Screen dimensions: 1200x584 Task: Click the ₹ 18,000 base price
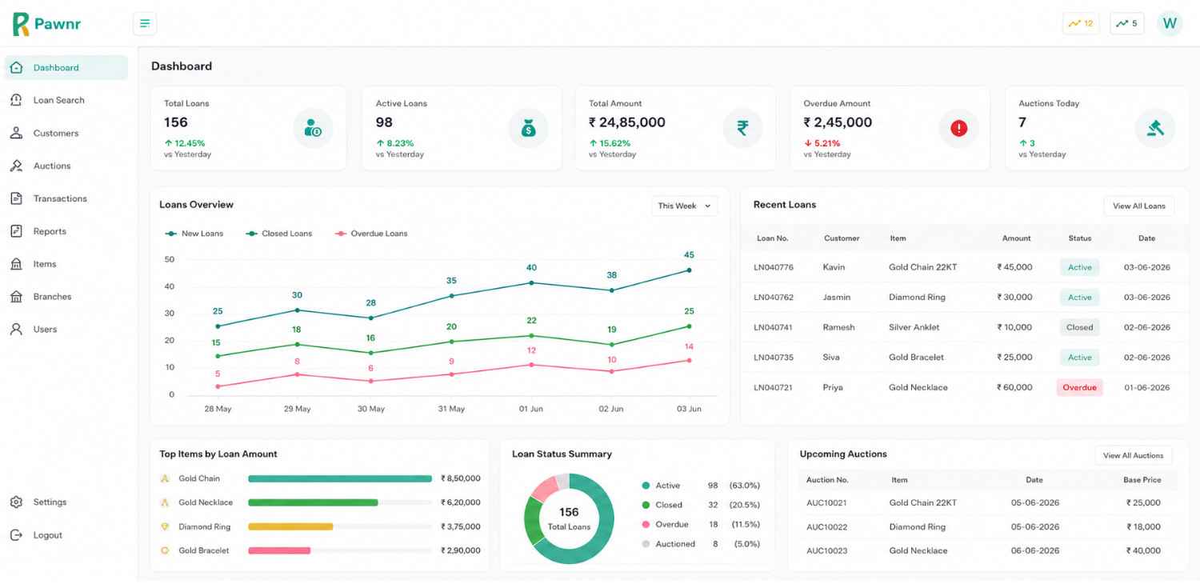1143,526
